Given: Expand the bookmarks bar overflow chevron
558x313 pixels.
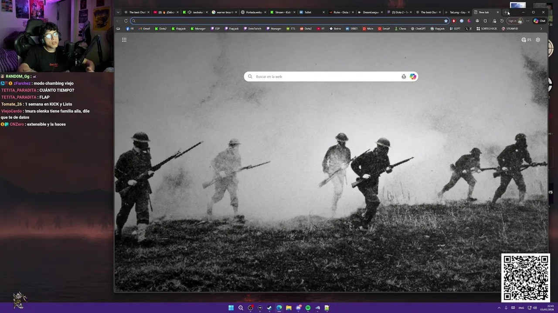Looking at the screenshot, I should coord(541,29).
